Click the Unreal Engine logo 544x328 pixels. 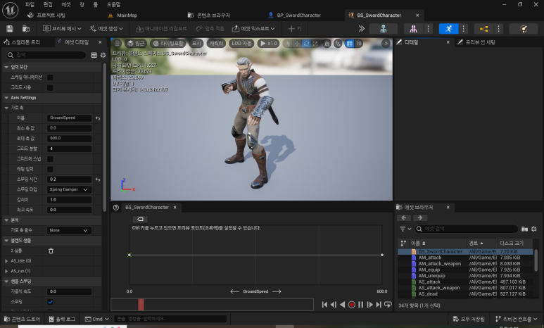click(x=11, y=10)
